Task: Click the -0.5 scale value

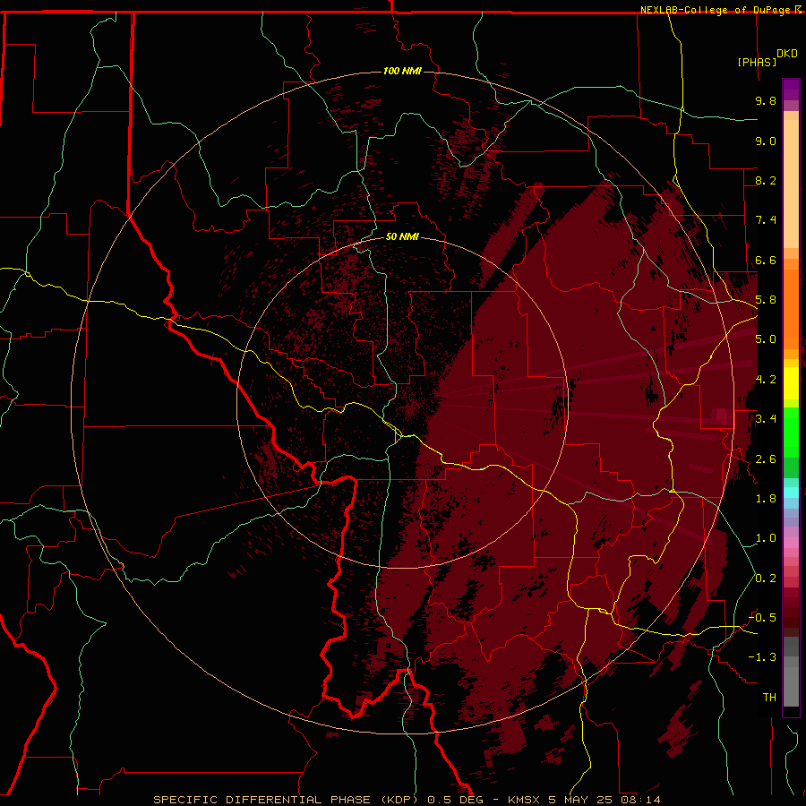Action: tap(762, 618)
